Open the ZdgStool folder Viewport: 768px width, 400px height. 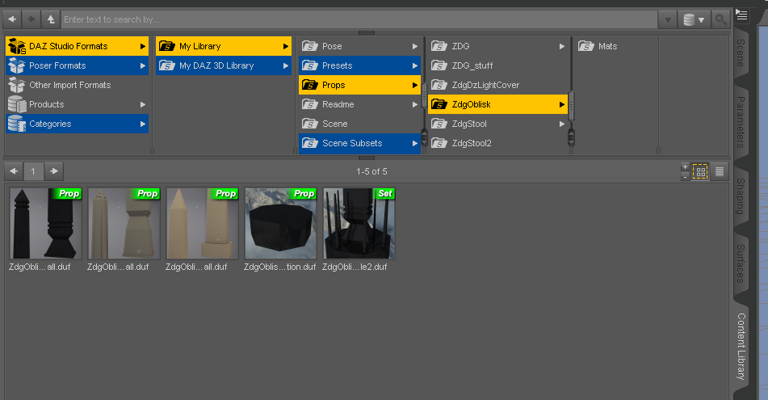[497, 124]
